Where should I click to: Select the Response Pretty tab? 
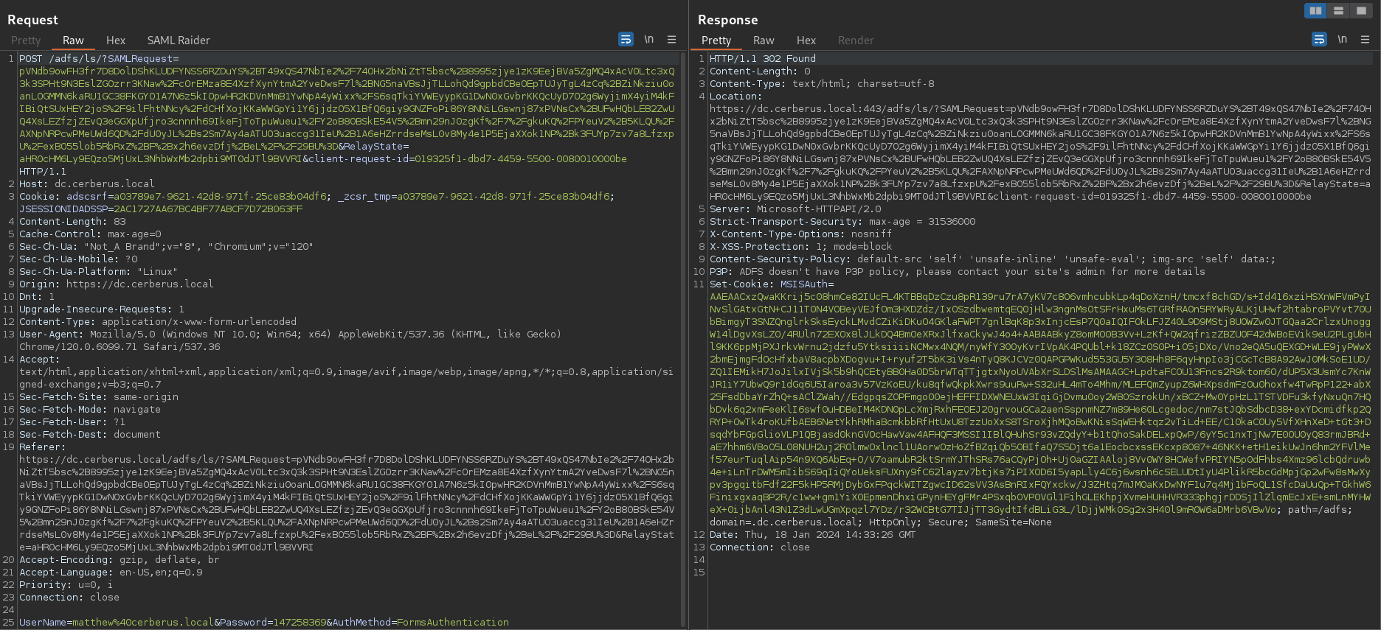pos(716,41)
